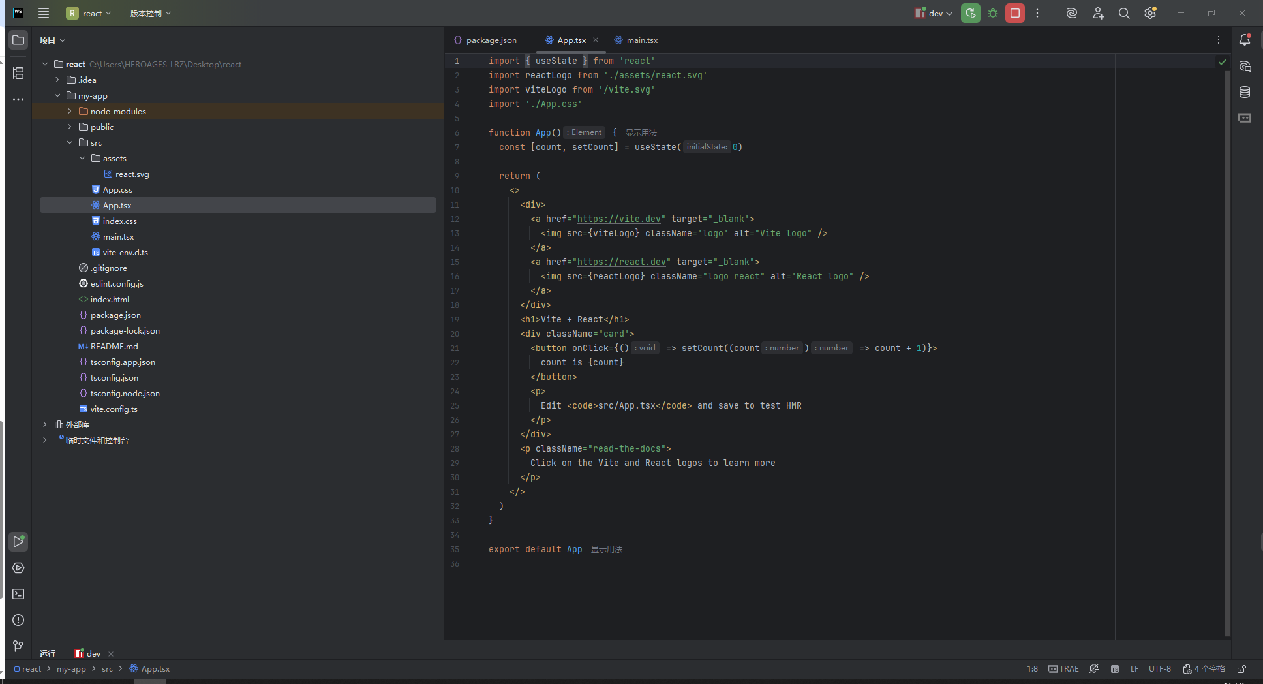Expand the node_modules folder
The height and width of the screenshot is (684, 1263).
(x=69, y=111)
